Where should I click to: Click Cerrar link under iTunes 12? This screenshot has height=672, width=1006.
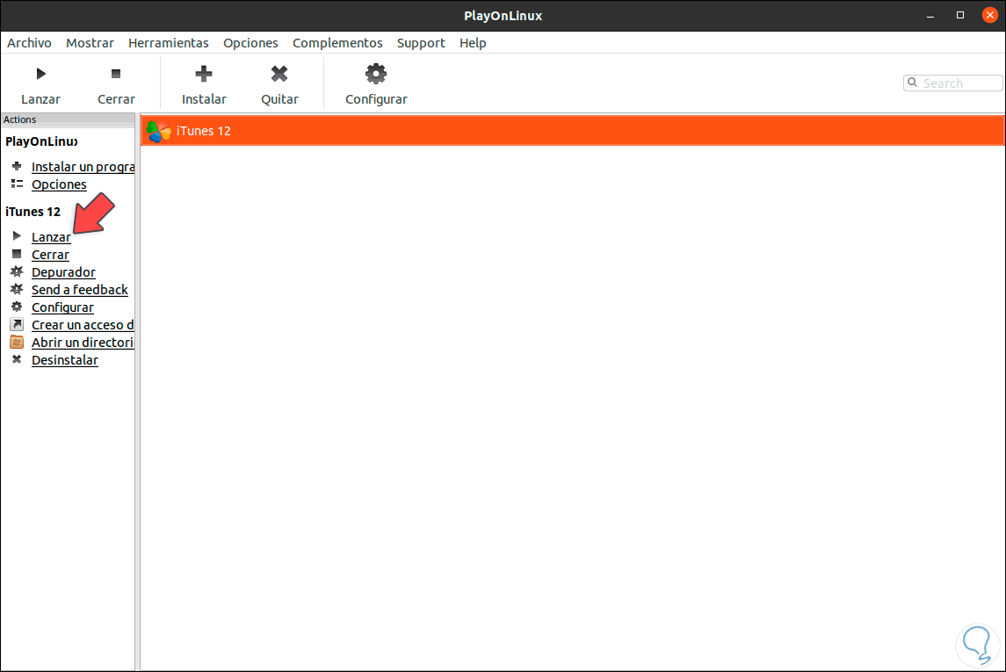(50, 255)
